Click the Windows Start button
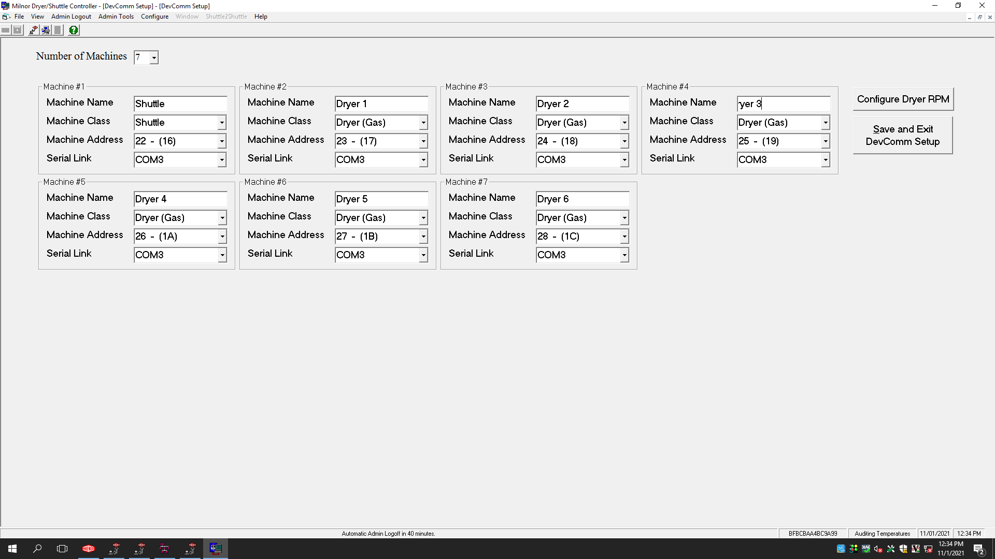 pos(12,549)
